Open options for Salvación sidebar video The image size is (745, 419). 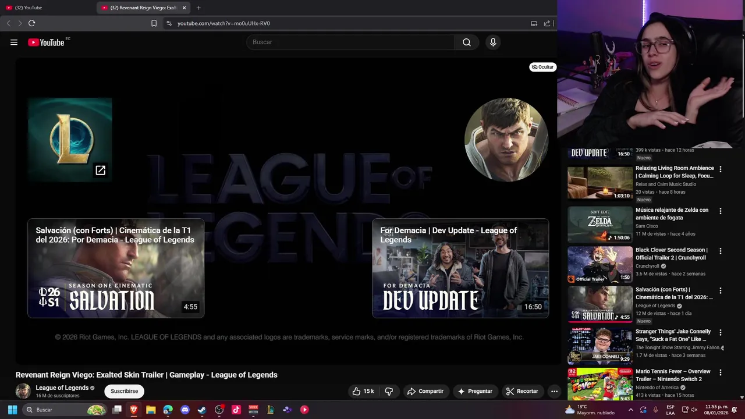click(x=721, y=291)
